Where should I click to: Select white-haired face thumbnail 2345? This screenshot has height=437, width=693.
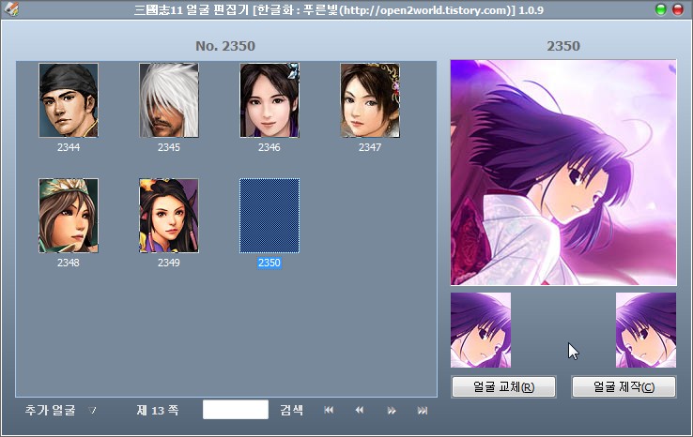tap(169, 100)
